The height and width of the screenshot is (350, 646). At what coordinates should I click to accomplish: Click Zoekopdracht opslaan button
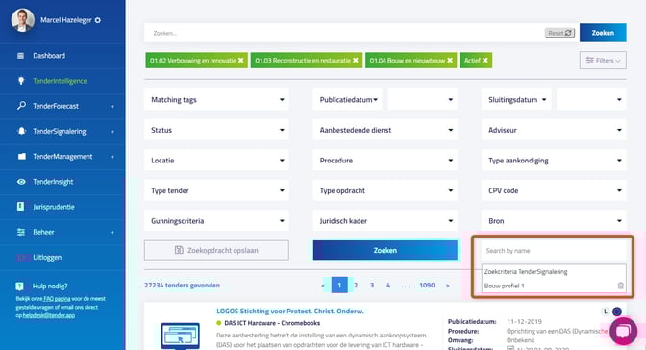tap(216, 250)
